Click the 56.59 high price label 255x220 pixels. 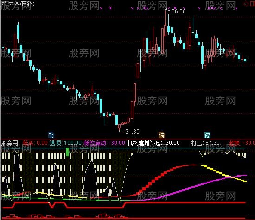178,11
